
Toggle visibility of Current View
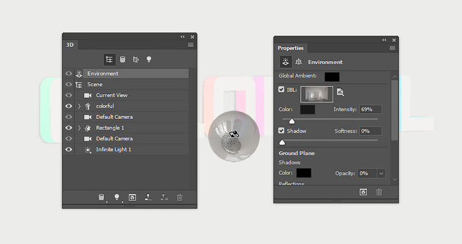point(69,95)
